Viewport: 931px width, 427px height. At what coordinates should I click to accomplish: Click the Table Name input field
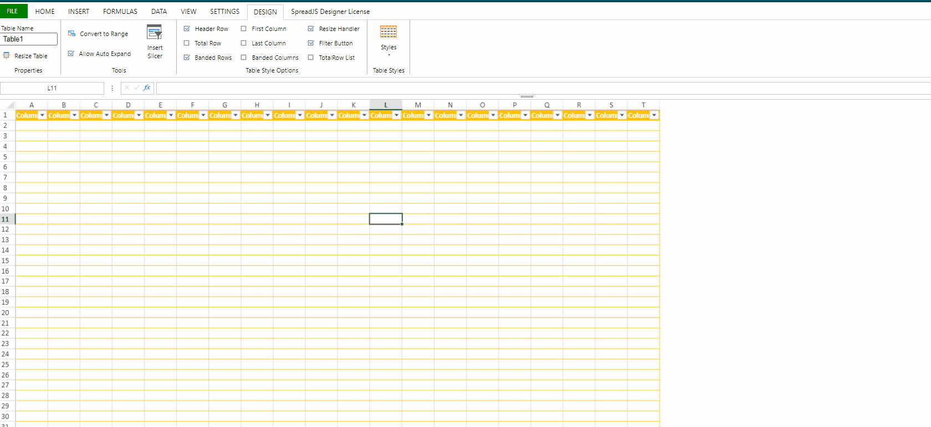tap(29, 39)
